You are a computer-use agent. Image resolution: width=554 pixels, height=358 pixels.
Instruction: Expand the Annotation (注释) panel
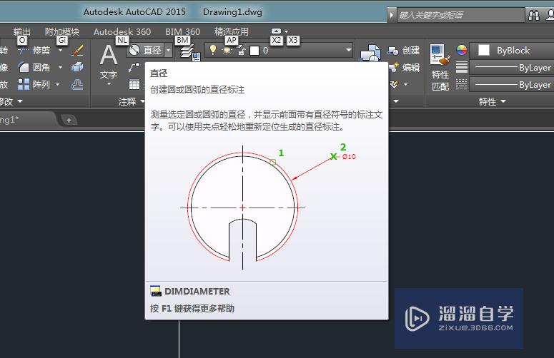click(131, 101)
